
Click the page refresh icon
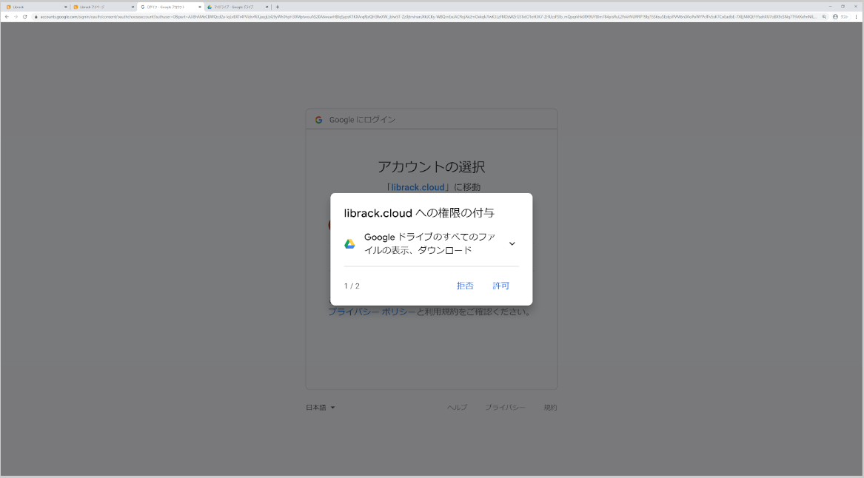tap(24, 16)
